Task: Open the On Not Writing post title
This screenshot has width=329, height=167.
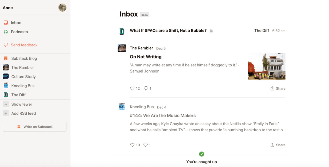Action: tap(146, 57)
